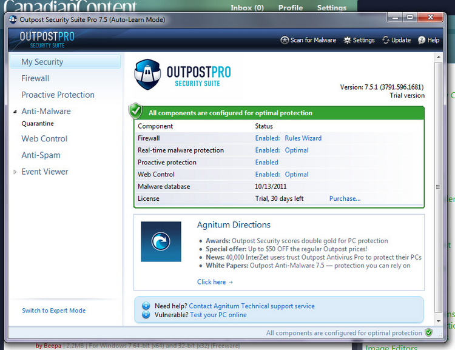Click the green shield checkmark status icon
Screen dimensions: 455x350
coord(135,111)
